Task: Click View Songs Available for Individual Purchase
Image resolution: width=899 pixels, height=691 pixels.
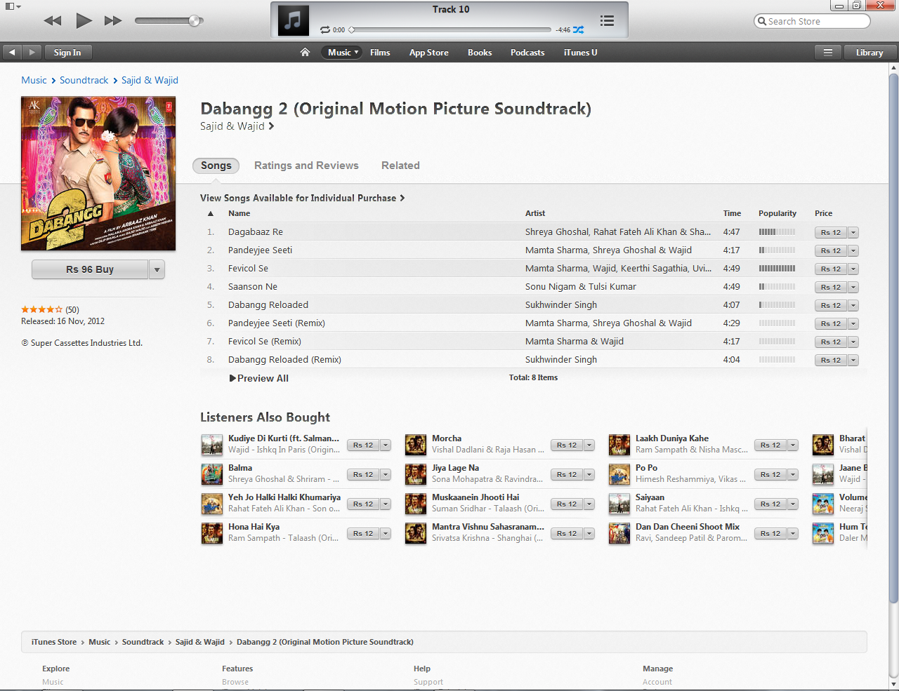Action: pos(302,198)
